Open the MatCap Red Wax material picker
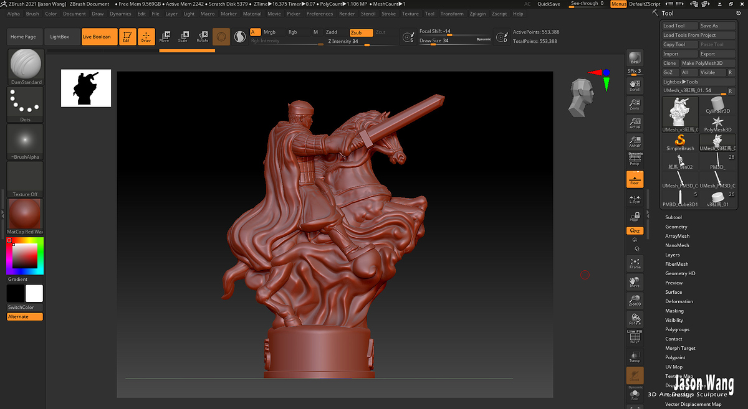This screenshot has width=748, height=409. (x=26, y=217)
